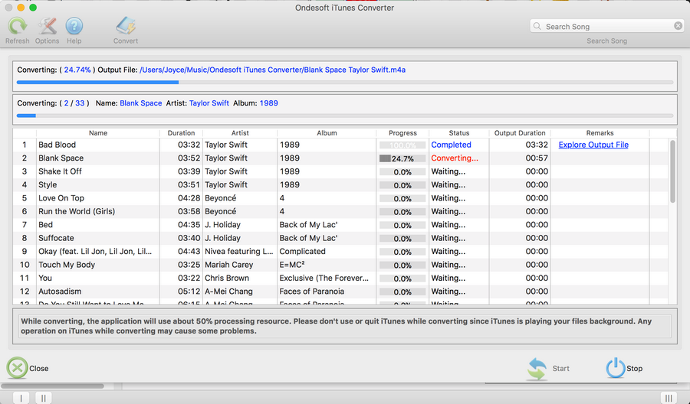
Task: Click the Output Duration column header
Action: [520, 133]
